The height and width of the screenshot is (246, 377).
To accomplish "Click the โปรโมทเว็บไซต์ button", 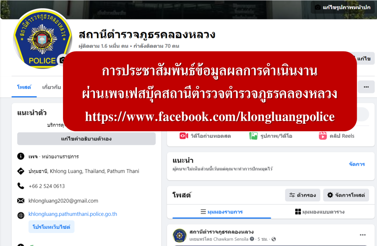I will (52, 227).
